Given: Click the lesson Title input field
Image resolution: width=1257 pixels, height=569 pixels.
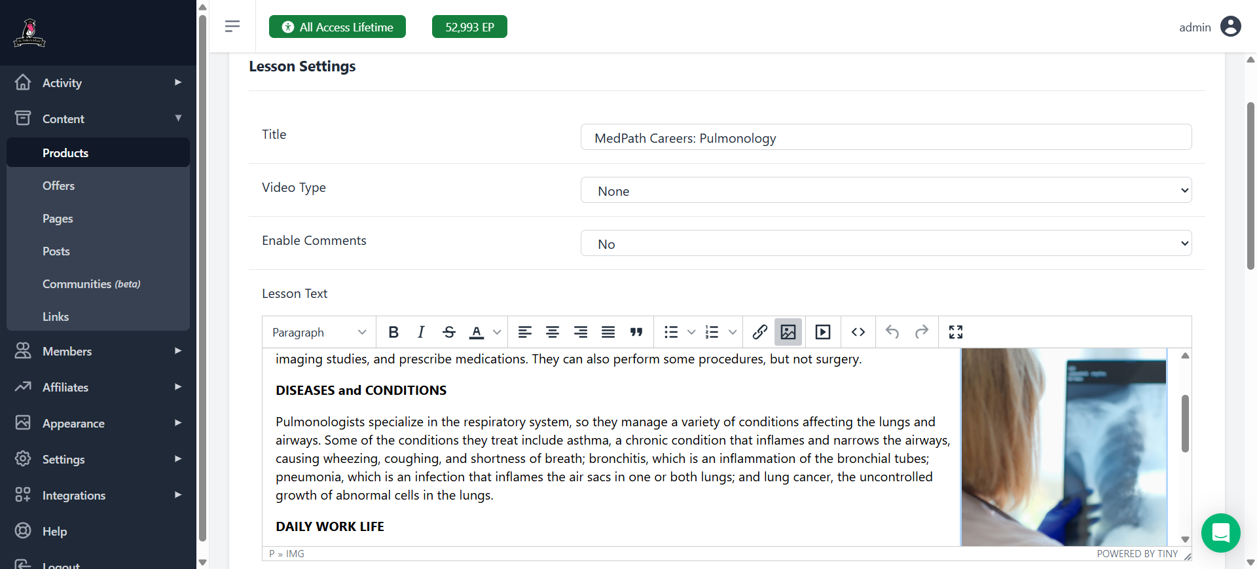Looking at the screenshot, I should pos(886,138).
